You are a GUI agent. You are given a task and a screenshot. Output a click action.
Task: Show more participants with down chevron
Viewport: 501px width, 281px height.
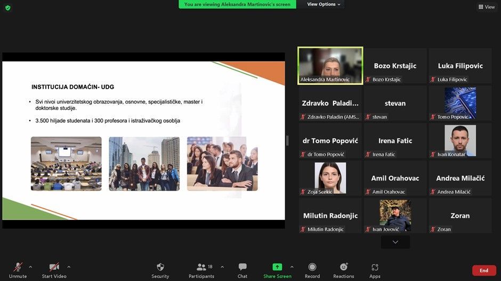[x=395, y=242]
